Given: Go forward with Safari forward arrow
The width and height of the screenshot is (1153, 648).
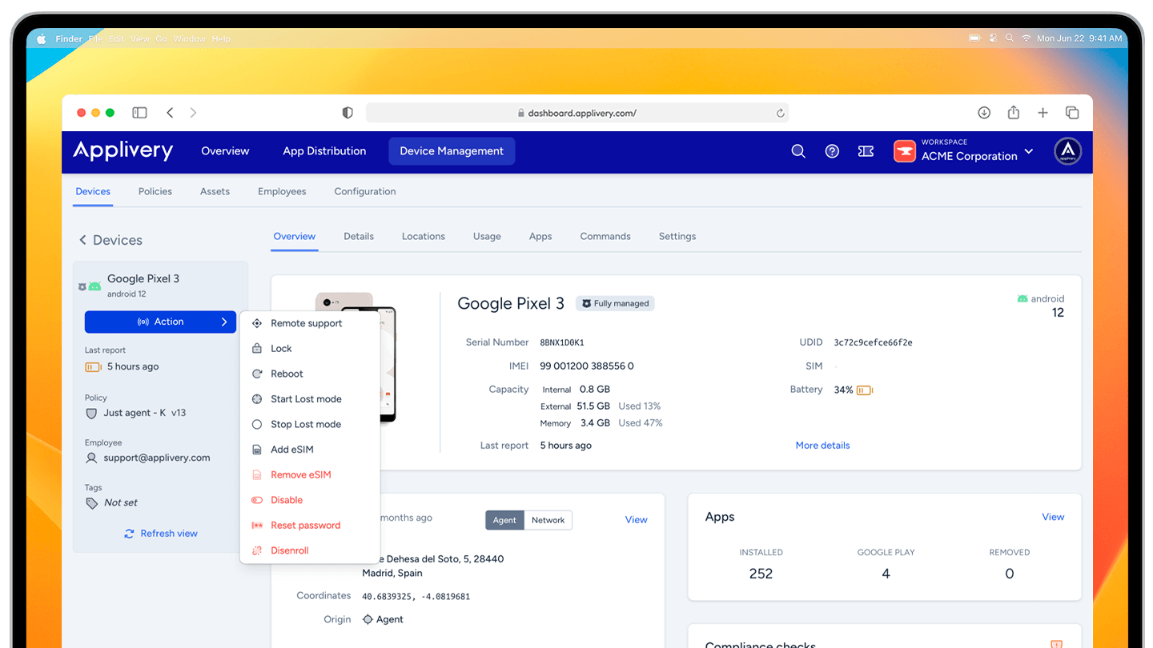Looking at the screenshot, I should (x=193, y=113).
